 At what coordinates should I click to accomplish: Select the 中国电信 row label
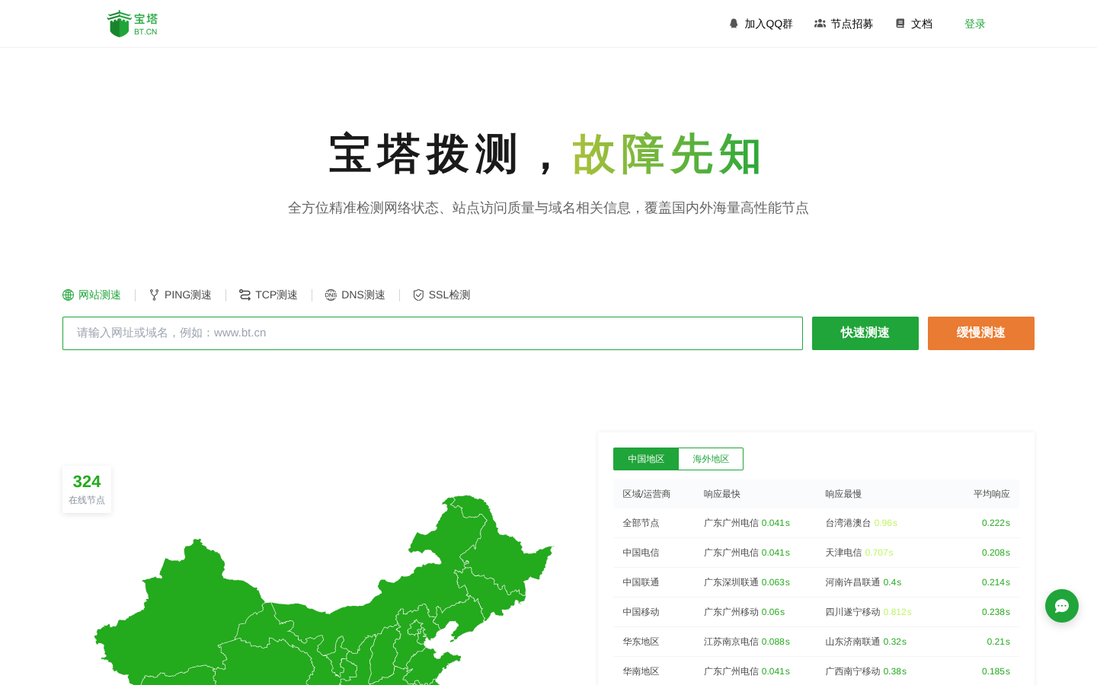click(641, 553)
